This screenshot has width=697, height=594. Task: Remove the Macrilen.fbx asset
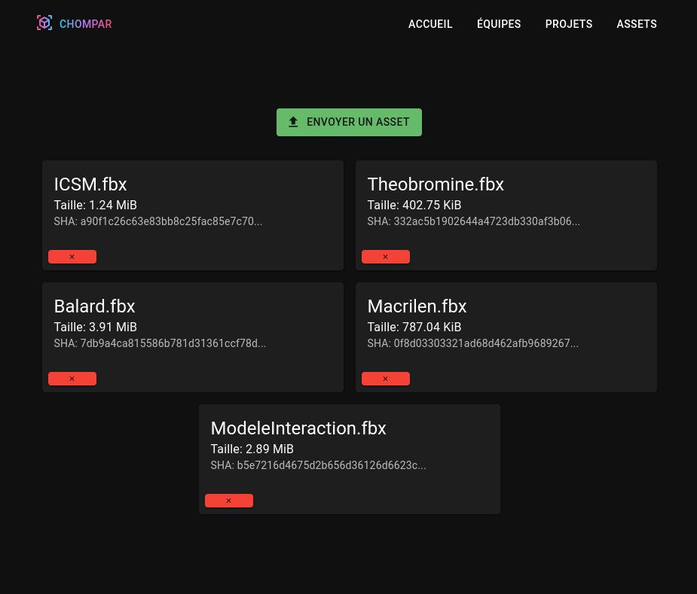[x=386, y=379]
